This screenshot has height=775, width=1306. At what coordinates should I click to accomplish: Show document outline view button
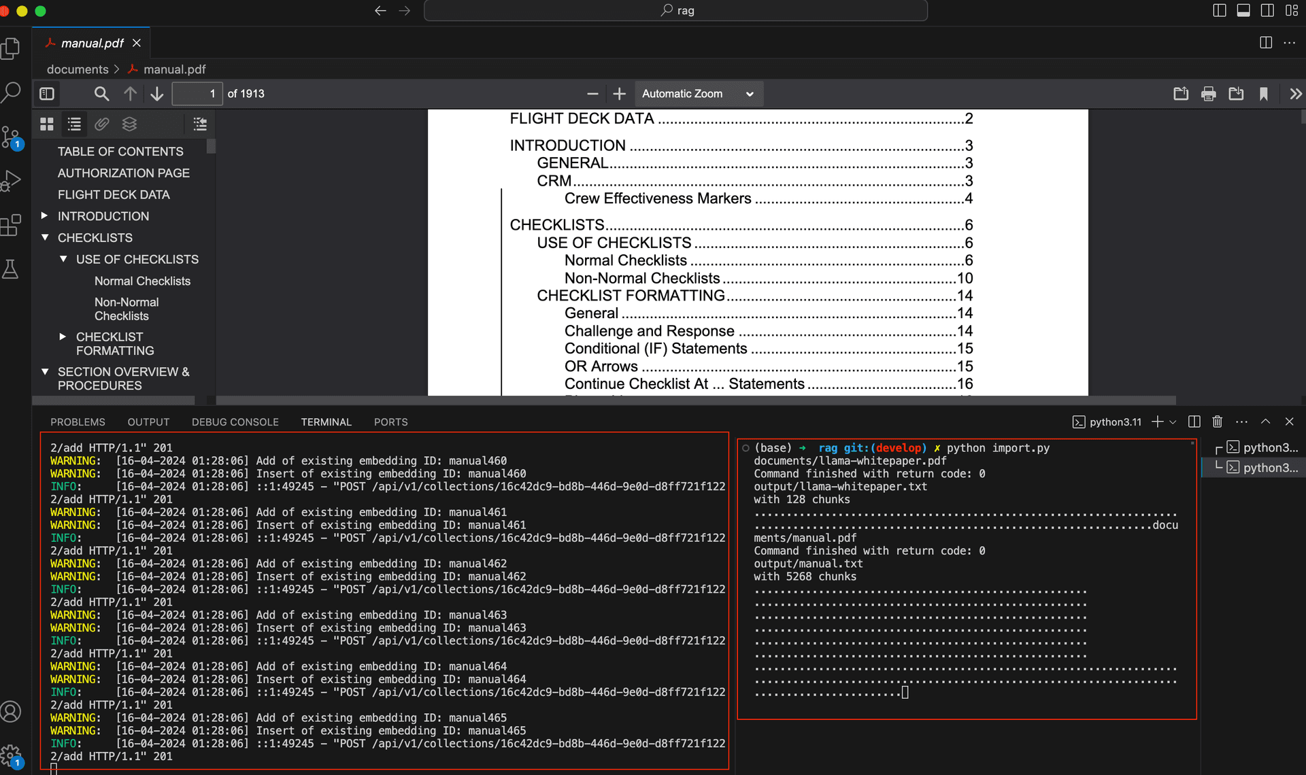click(x=74, y=124)
